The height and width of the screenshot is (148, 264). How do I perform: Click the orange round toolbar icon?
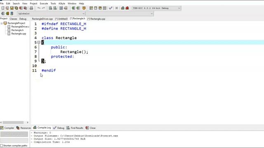[84, 8]
